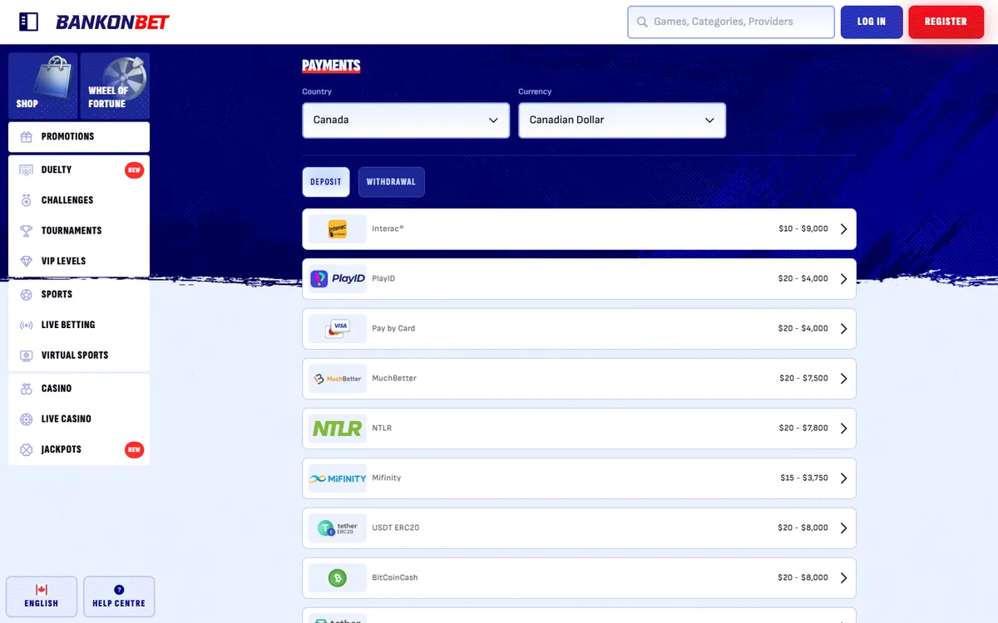
Task: Expand the Mifinity row chevron
Action: (843, 478)
